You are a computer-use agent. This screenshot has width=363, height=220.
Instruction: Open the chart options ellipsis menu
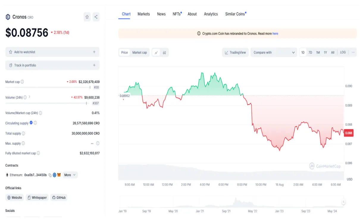[353, 52]
